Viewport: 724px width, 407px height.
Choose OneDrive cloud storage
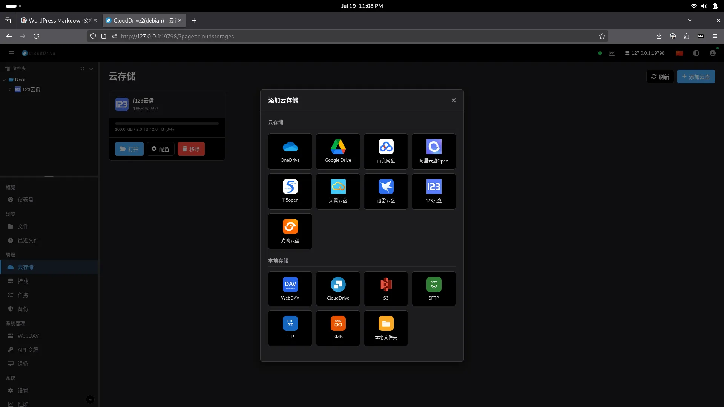[x=290, y=151]
